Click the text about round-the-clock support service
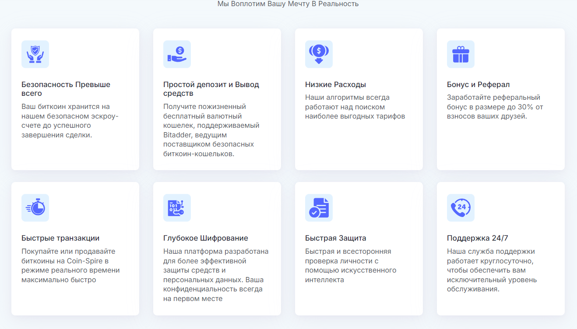 point(492,270)
